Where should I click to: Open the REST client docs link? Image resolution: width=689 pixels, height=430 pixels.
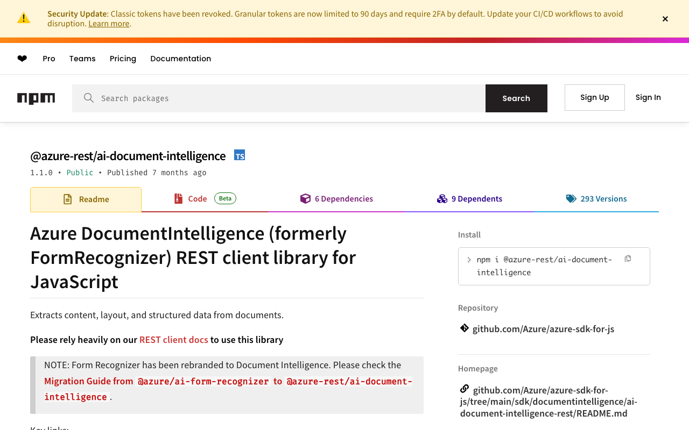[x=173, y=340]
